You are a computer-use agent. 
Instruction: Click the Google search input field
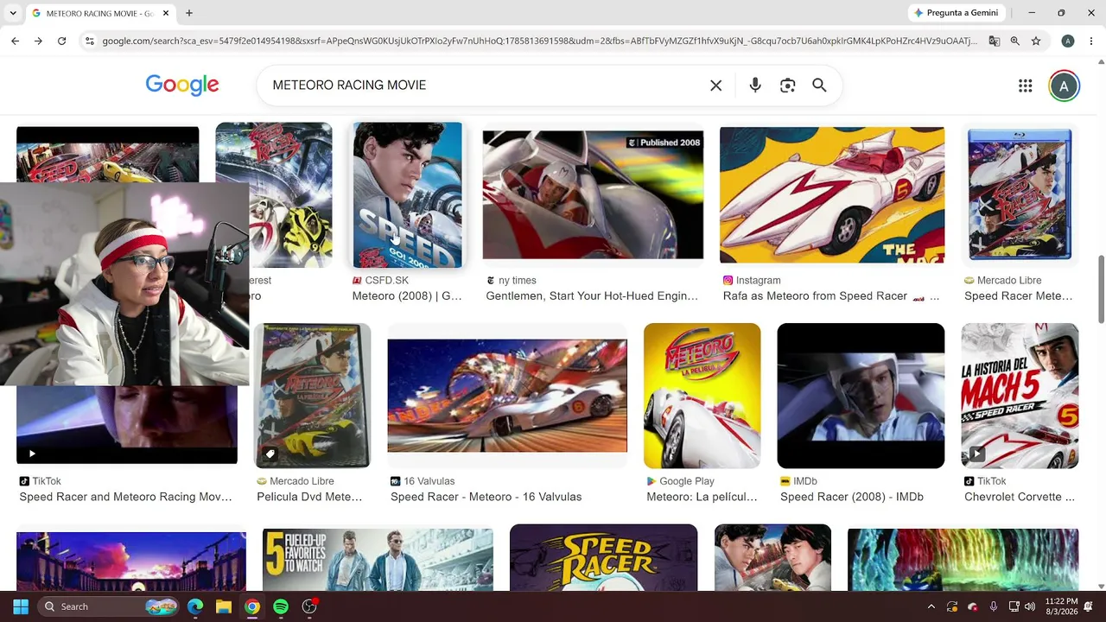pos(484,86)
